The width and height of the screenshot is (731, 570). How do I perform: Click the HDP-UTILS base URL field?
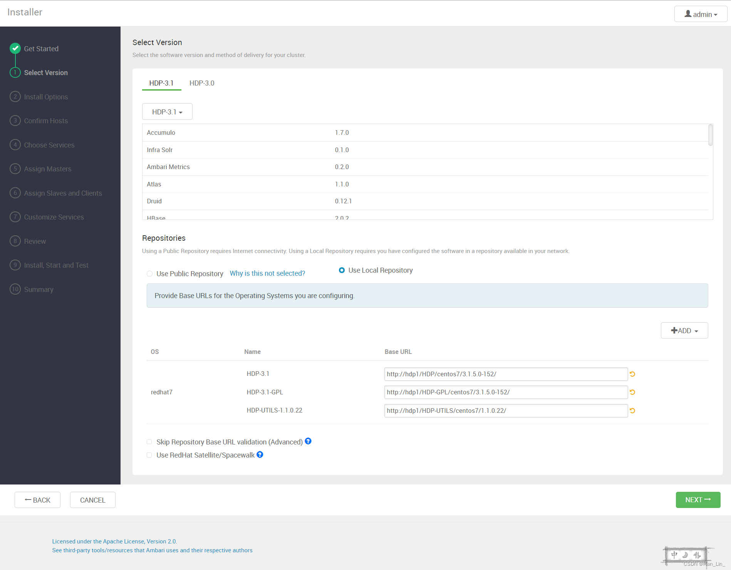pos(506,411)
